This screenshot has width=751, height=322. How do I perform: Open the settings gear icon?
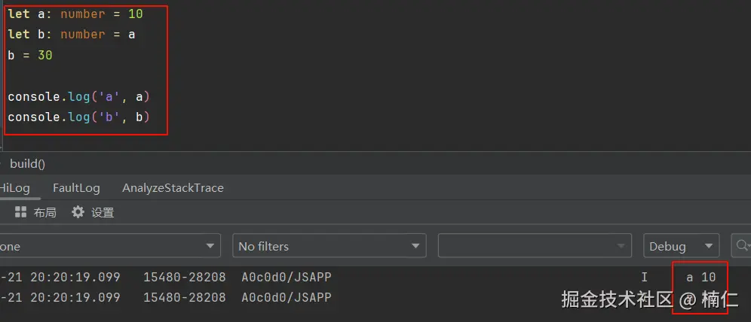(x=78, y=212)
